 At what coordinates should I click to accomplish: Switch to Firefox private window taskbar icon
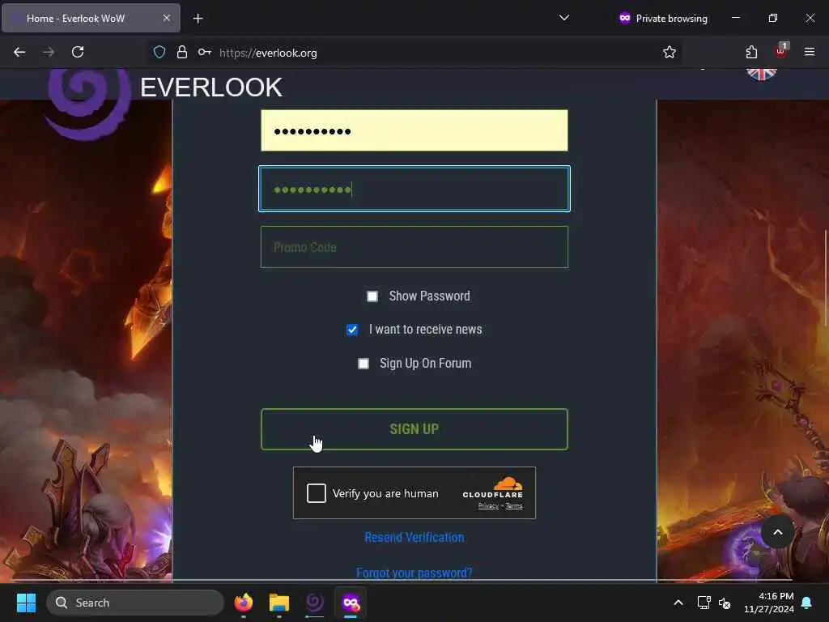351,603
